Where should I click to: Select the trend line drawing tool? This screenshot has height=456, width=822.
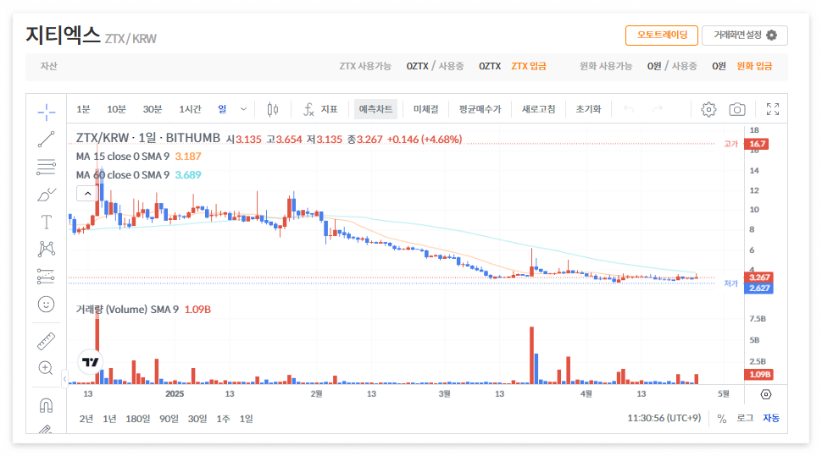point(46,140)
